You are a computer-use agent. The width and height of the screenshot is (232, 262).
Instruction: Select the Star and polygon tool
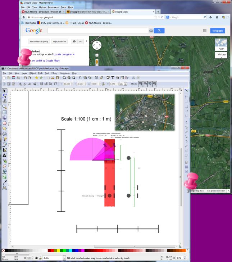[5, 128]
